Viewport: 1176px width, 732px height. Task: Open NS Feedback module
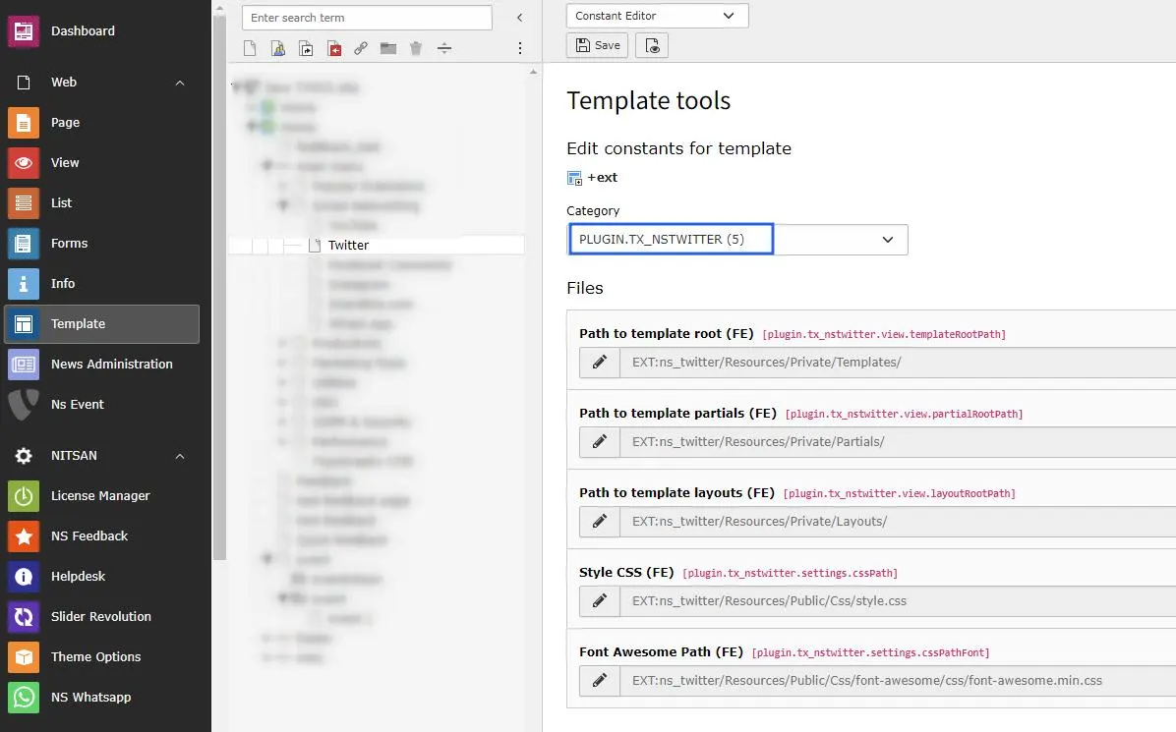[x=101, y=536]
